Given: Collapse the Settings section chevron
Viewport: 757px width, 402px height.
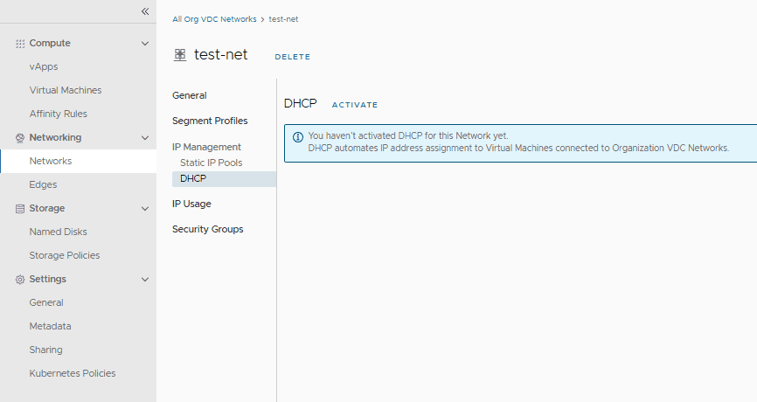Looking at the screenshot, I should pyautogui.click(x=145, y=280).
